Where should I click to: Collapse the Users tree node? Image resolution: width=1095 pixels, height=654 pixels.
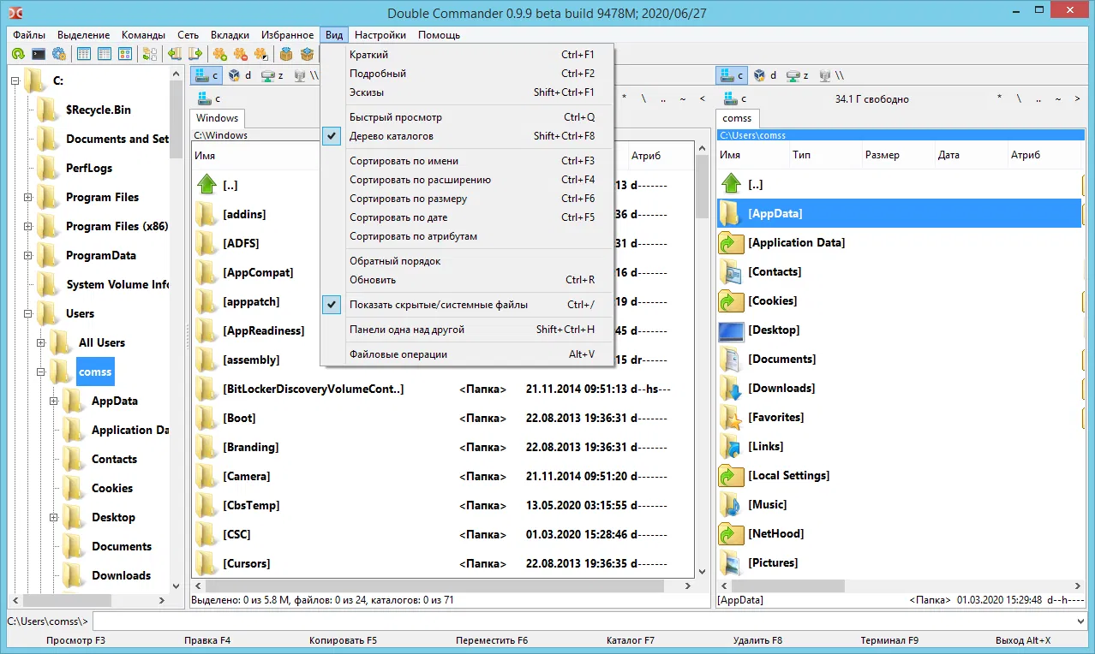point(28,314)
